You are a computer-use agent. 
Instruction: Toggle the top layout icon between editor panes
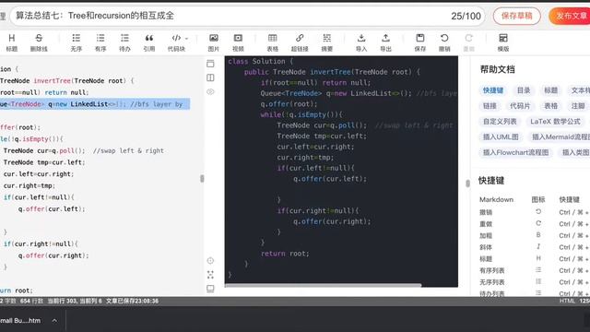pyautogui.click(x=210, y=64)
